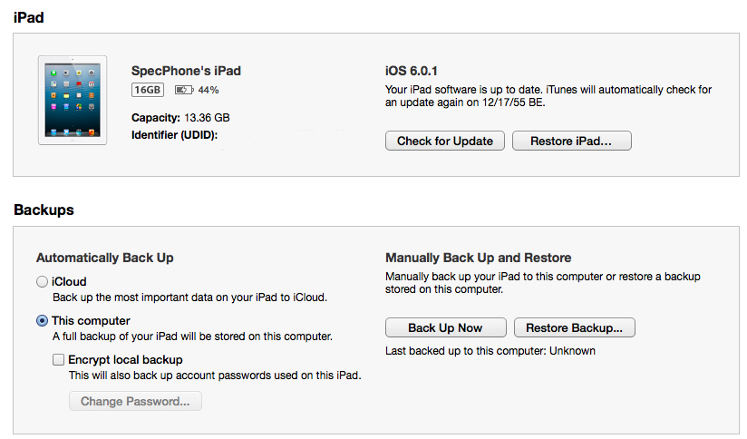The width and height of the screenshot is (747, 439).
Task: Click the Identifier (UDID) label
Action: (174, 135)
